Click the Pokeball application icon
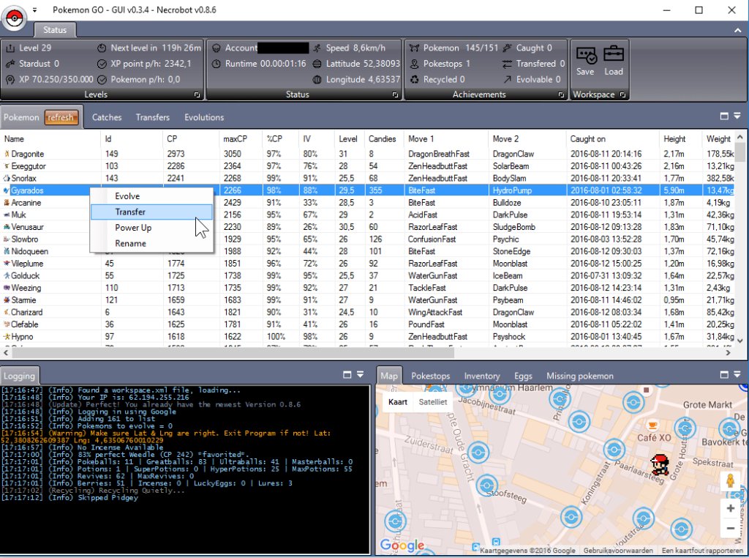 15,18
